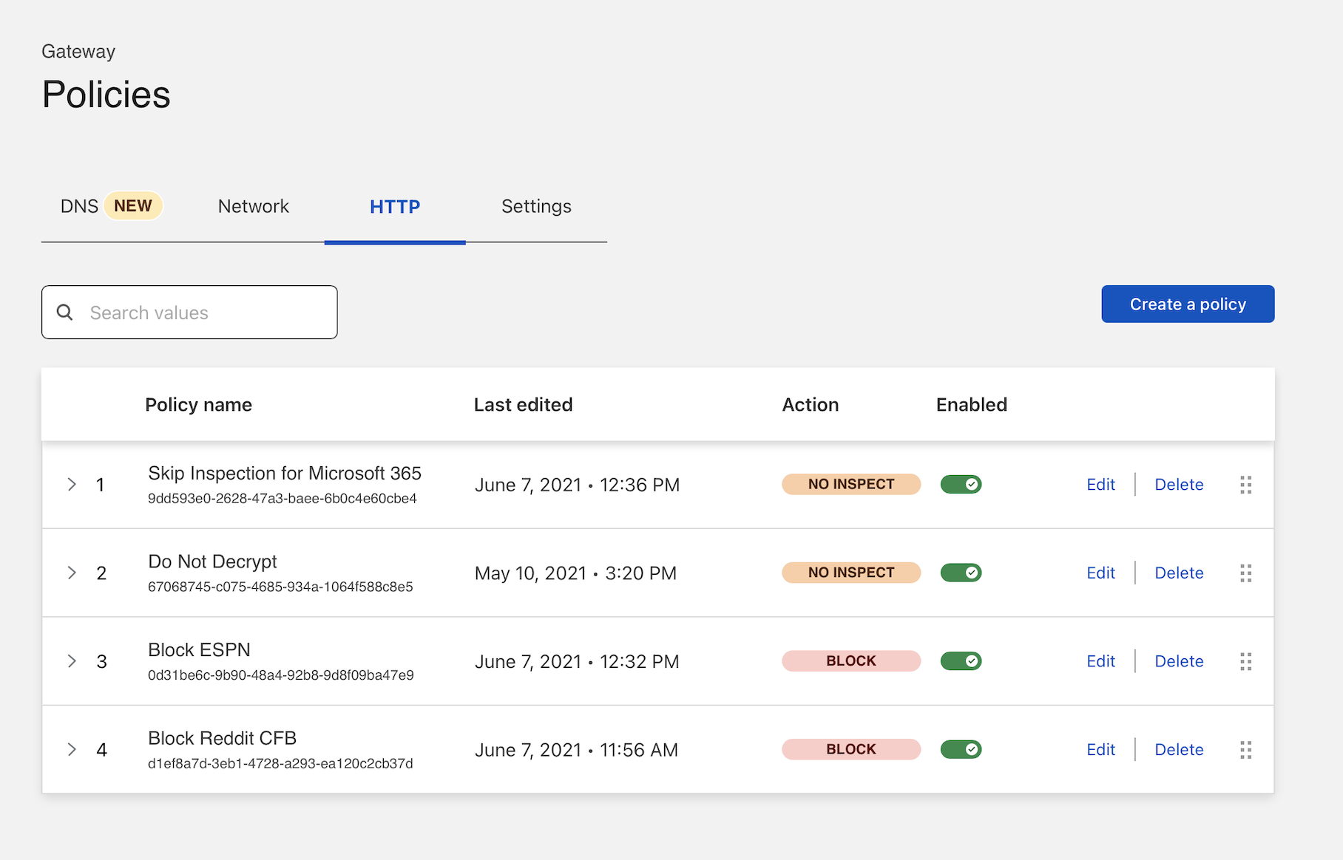Click drag handle for Do Not Decrypt
1343x860 pixels.
(x=1245, y=573)
